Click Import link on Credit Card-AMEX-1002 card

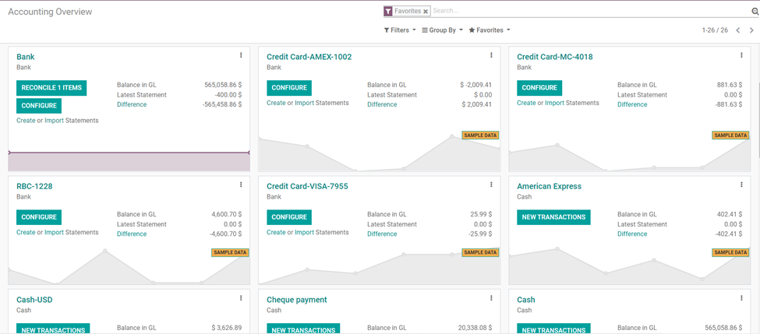click(x=304, y=103)
